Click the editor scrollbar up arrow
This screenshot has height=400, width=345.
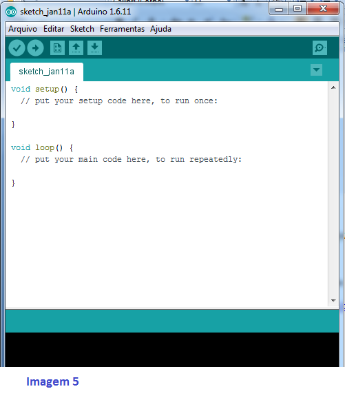[333, 87]
